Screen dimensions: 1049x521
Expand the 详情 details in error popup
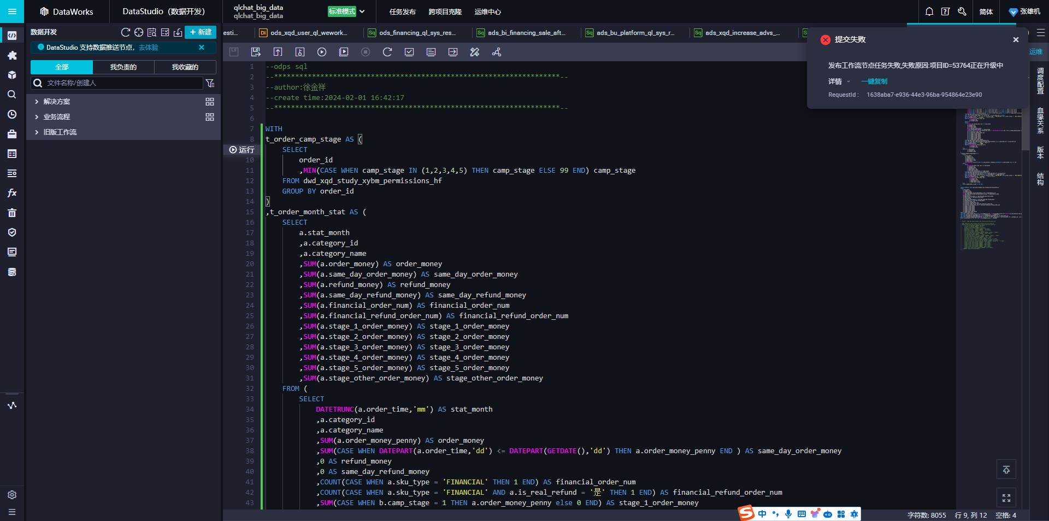point(839,81)
